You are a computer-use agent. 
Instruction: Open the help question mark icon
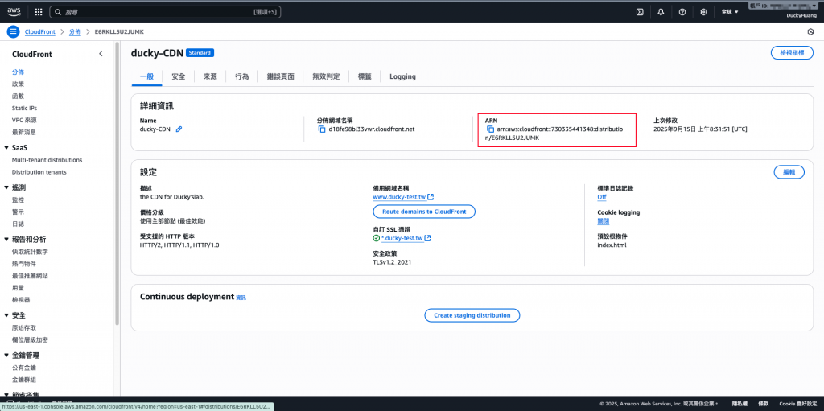tap(682, 11)
